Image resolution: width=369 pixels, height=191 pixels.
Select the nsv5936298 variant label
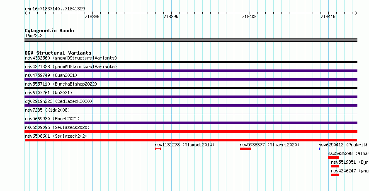(x=348, y=153)
